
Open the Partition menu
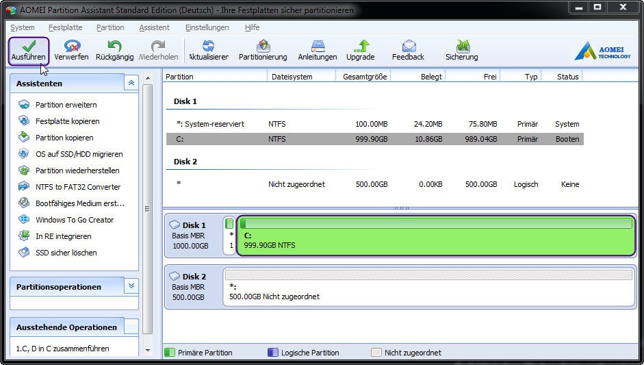(110, 27)
